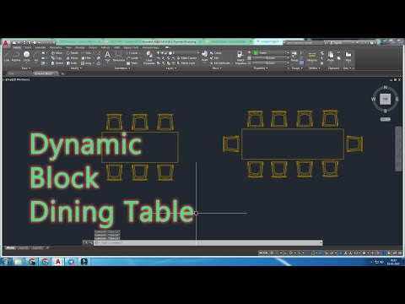The width and height of the screenshot is (405, 304).
Task: Open the layer name dropdown
Action: tap(197, 53)
